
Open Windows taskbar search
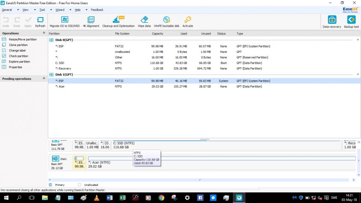[x=19, y=198]
